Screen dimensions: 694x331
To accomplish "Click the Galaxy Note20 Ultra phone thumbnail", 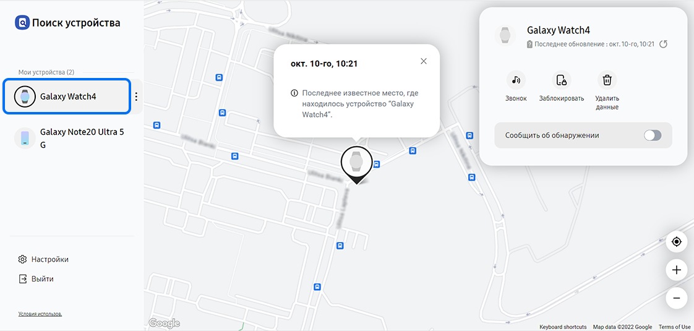I will [x=25, y=138].
